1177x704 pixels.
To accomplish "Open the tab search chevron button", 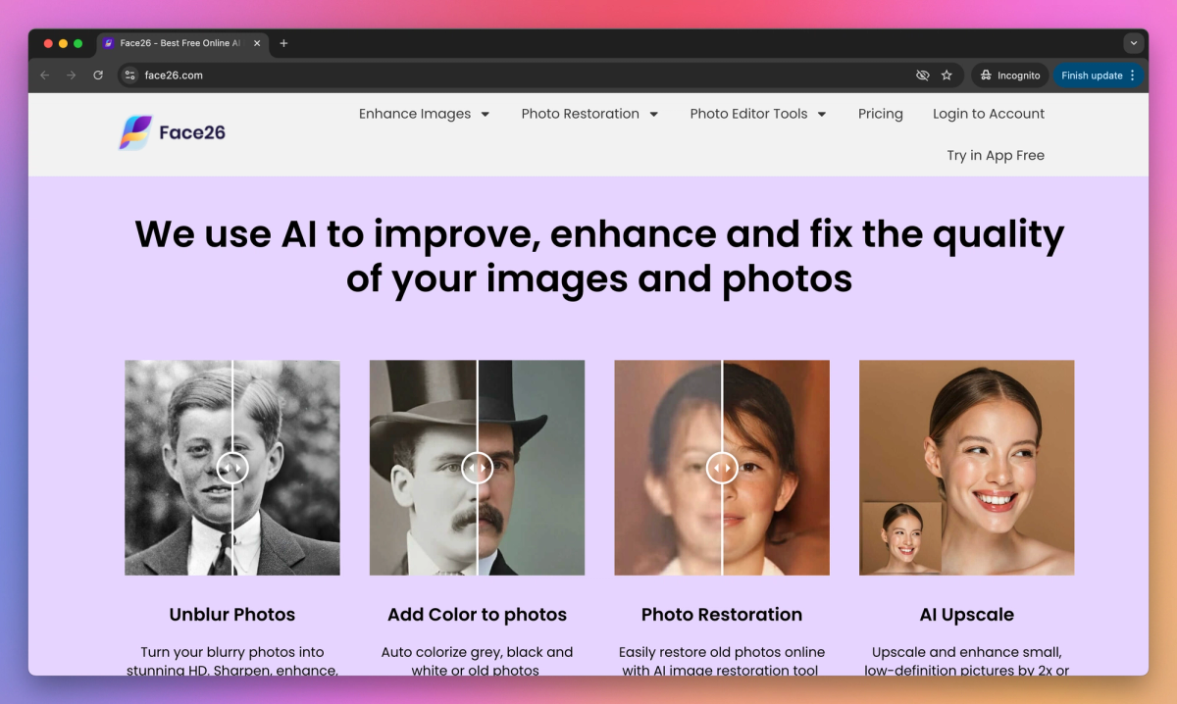I will [1134, 43].
